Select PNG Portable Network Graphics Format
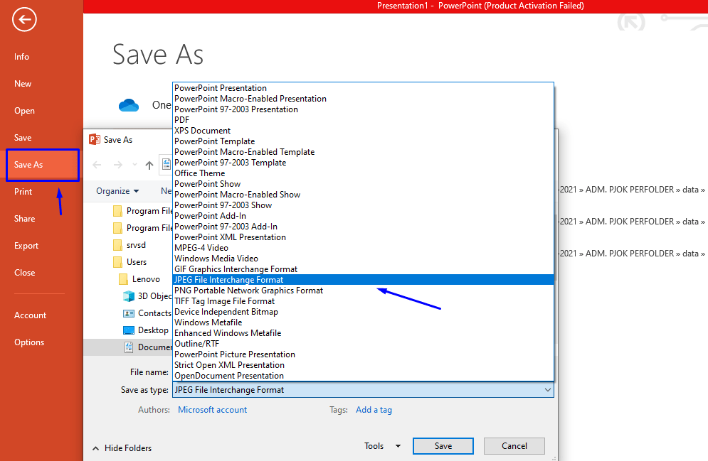This screenshot has width=708, height=461. 248,290
